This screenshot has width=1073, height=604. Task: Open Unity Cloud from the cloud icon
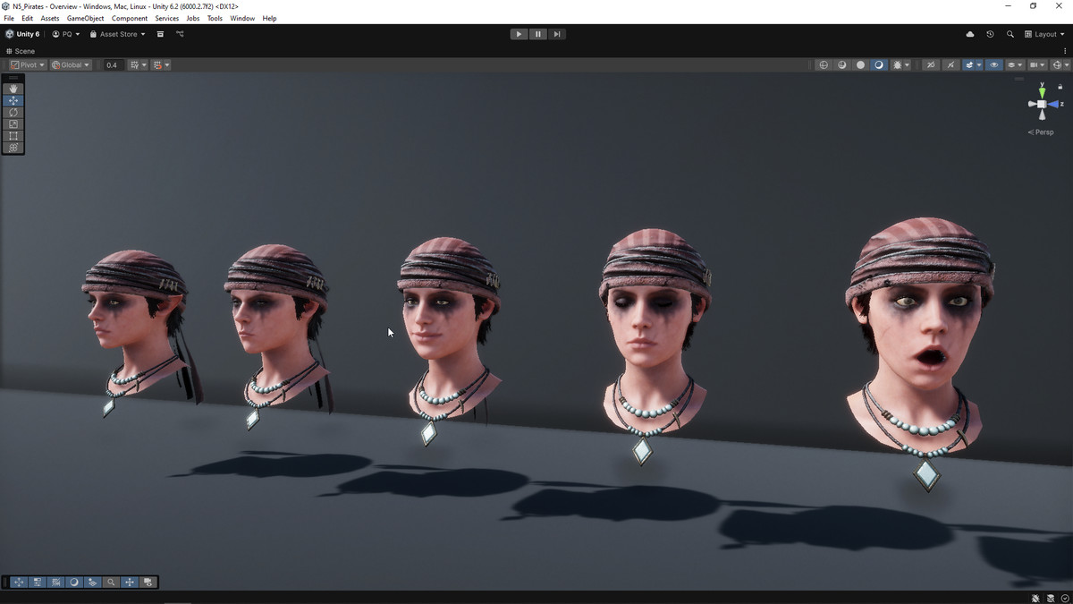pyautogui.click(x=970, y=34)
